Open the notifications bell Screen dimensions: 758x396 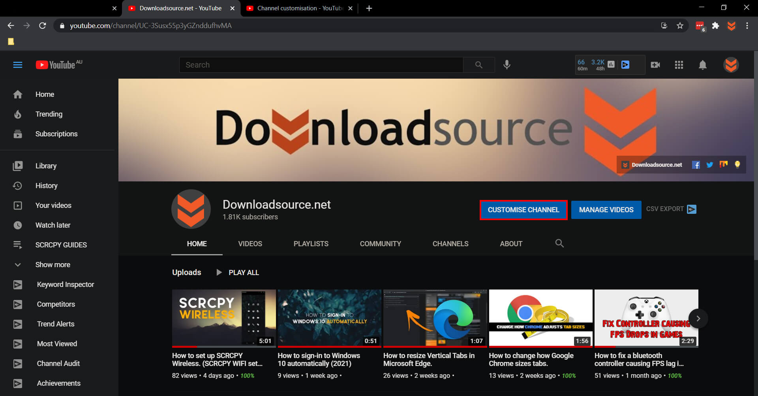703,65
